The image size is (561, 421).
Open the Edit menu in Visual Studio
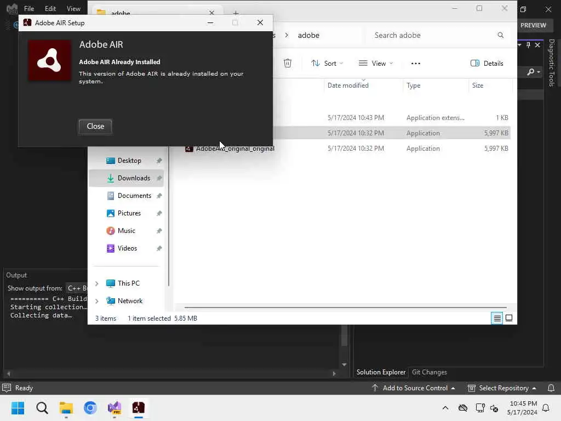(x=50, y=9)
